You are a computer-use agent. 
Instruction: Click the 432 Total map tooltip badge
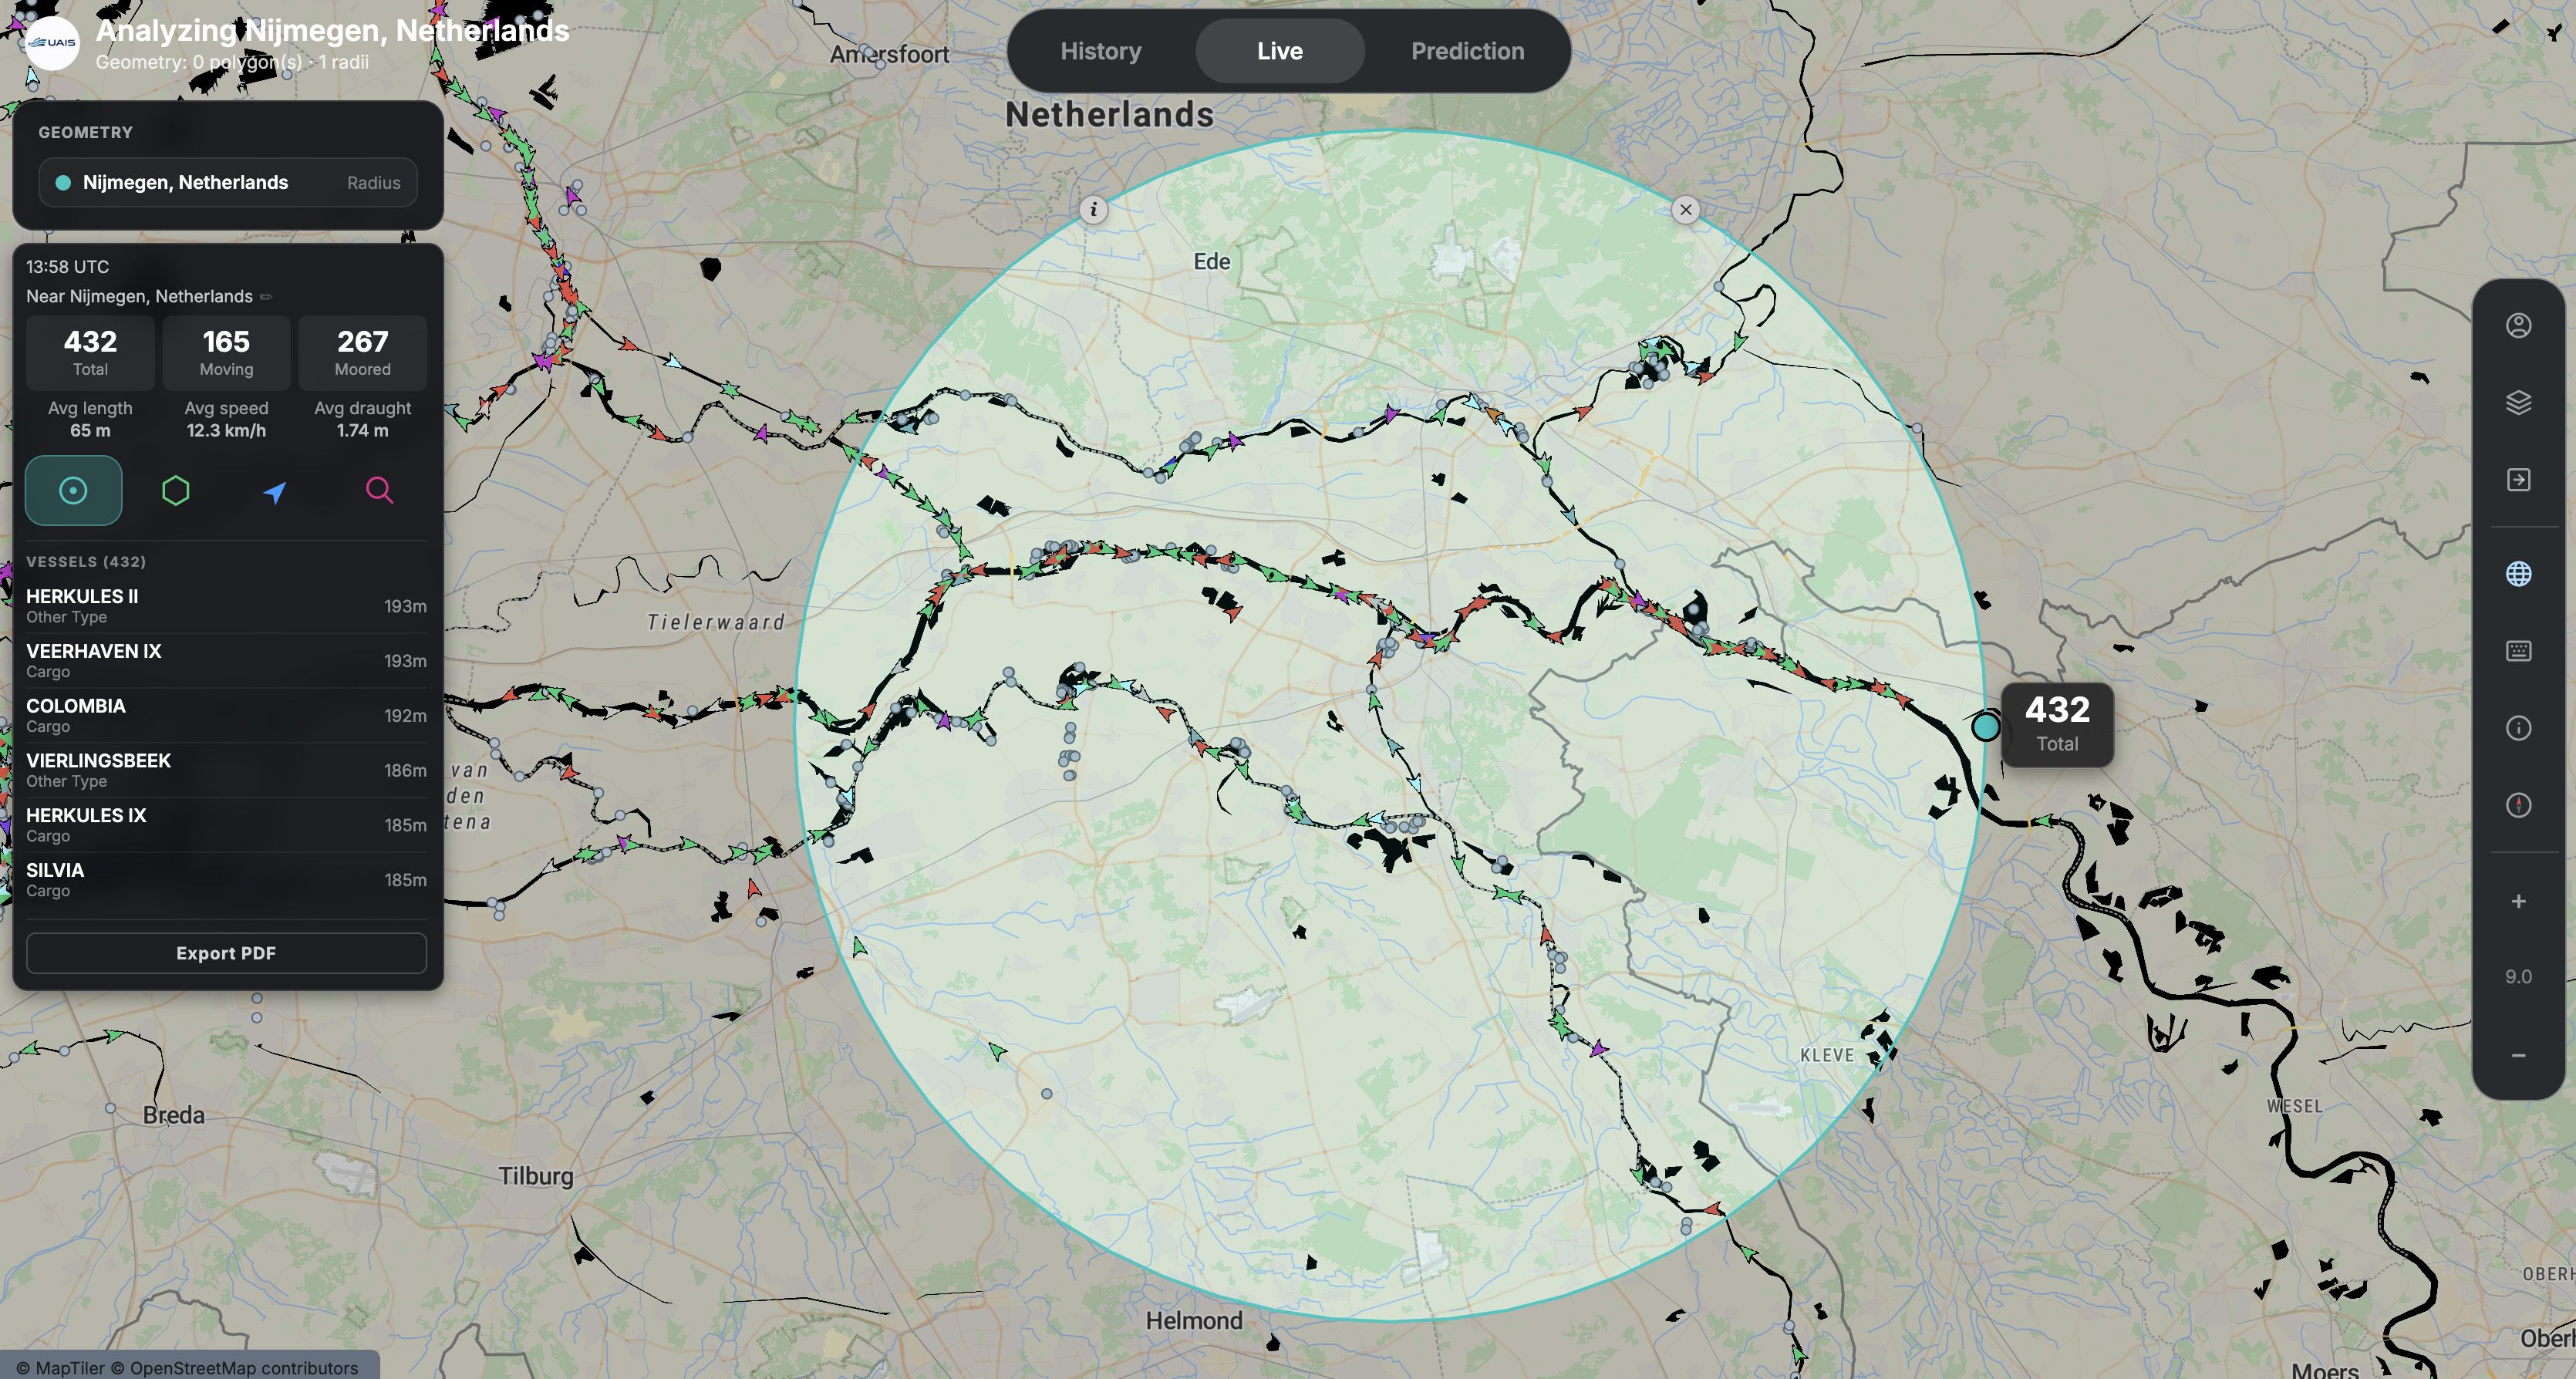coord(2057,724)
